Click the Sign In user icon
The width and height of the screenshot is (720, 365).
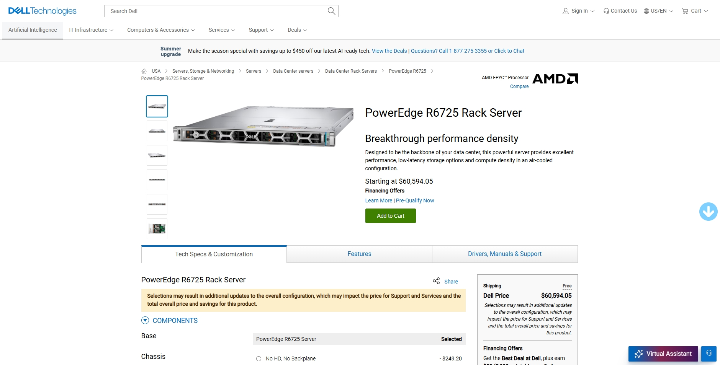pyautogui.click(x=565, y=11)
